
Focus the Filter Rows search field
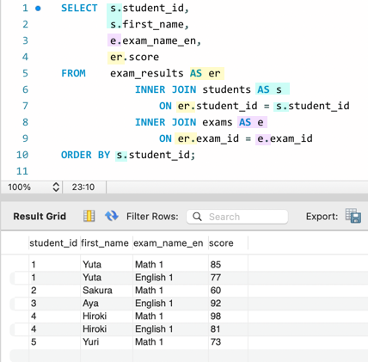coord(237,217)
